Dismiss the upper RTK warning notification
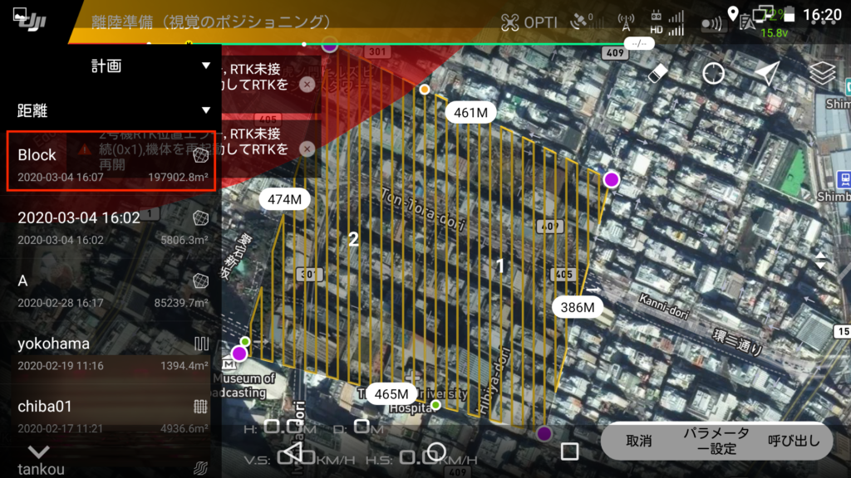Screen dimensions: 851x478 click(307, 85)
